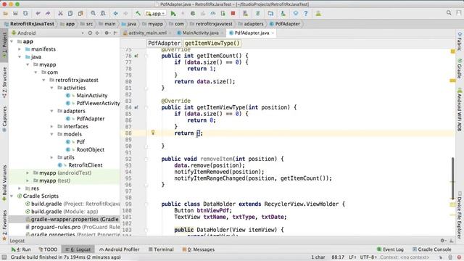Image resolution: width=464 pixels, height=261 pixels.
Task: Click the Logcat panel settings gear
Action: click(443, 241)
